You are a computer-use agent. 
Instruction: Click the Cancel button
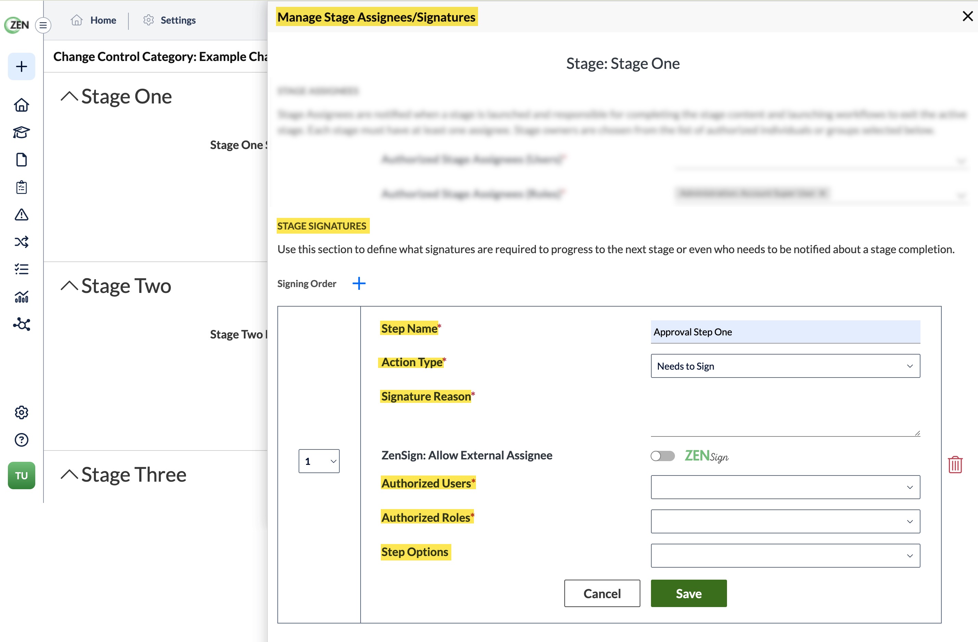pos(602,593)
